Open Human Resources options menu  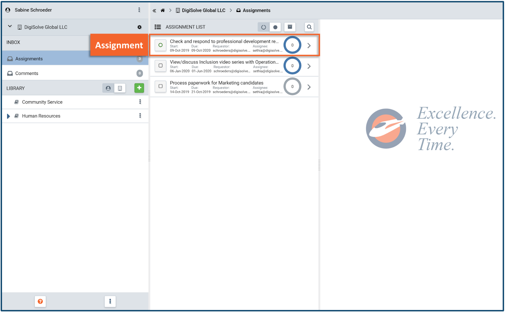click(140, 116)
